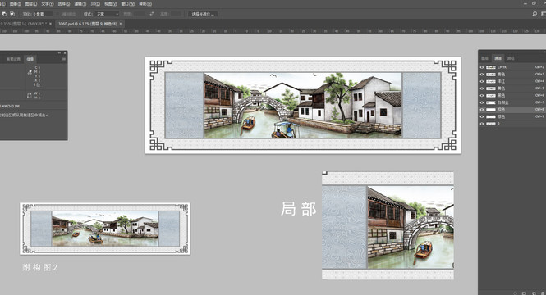Toggle visibility of the 黑色 channel
The height and width of the screenshot is (295, 546).
coord(482,96)
